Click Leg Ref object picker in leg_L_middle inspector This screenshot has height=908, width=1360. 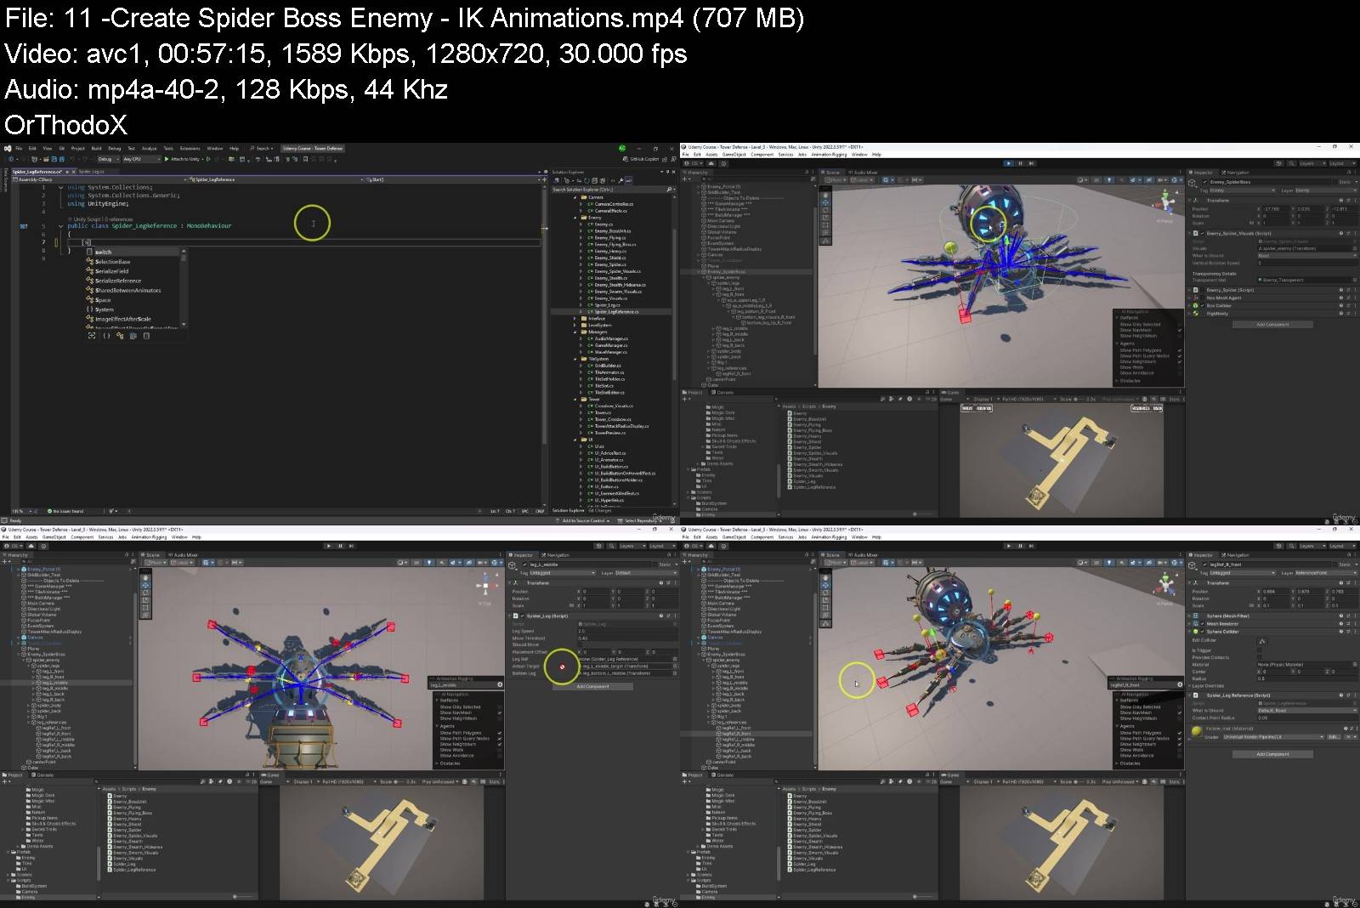tap(675, 659)
